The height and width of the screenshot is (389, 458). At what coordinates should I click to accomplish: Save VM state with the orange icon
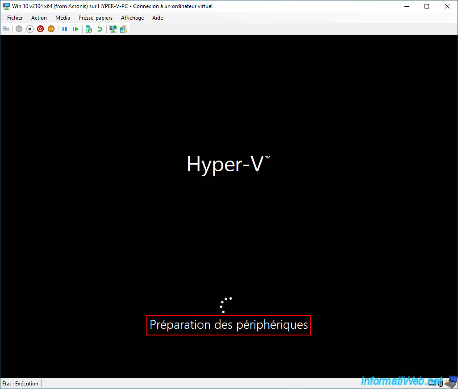51,29
